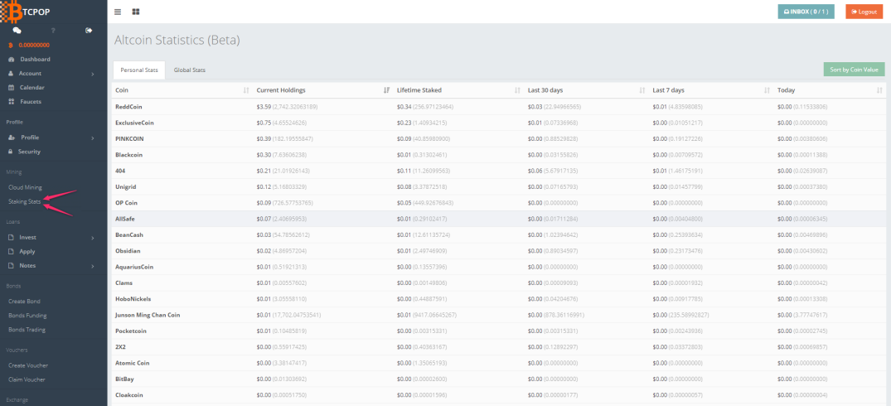
Task: Select the AllSafe row name
Action: tap(125, 219)
